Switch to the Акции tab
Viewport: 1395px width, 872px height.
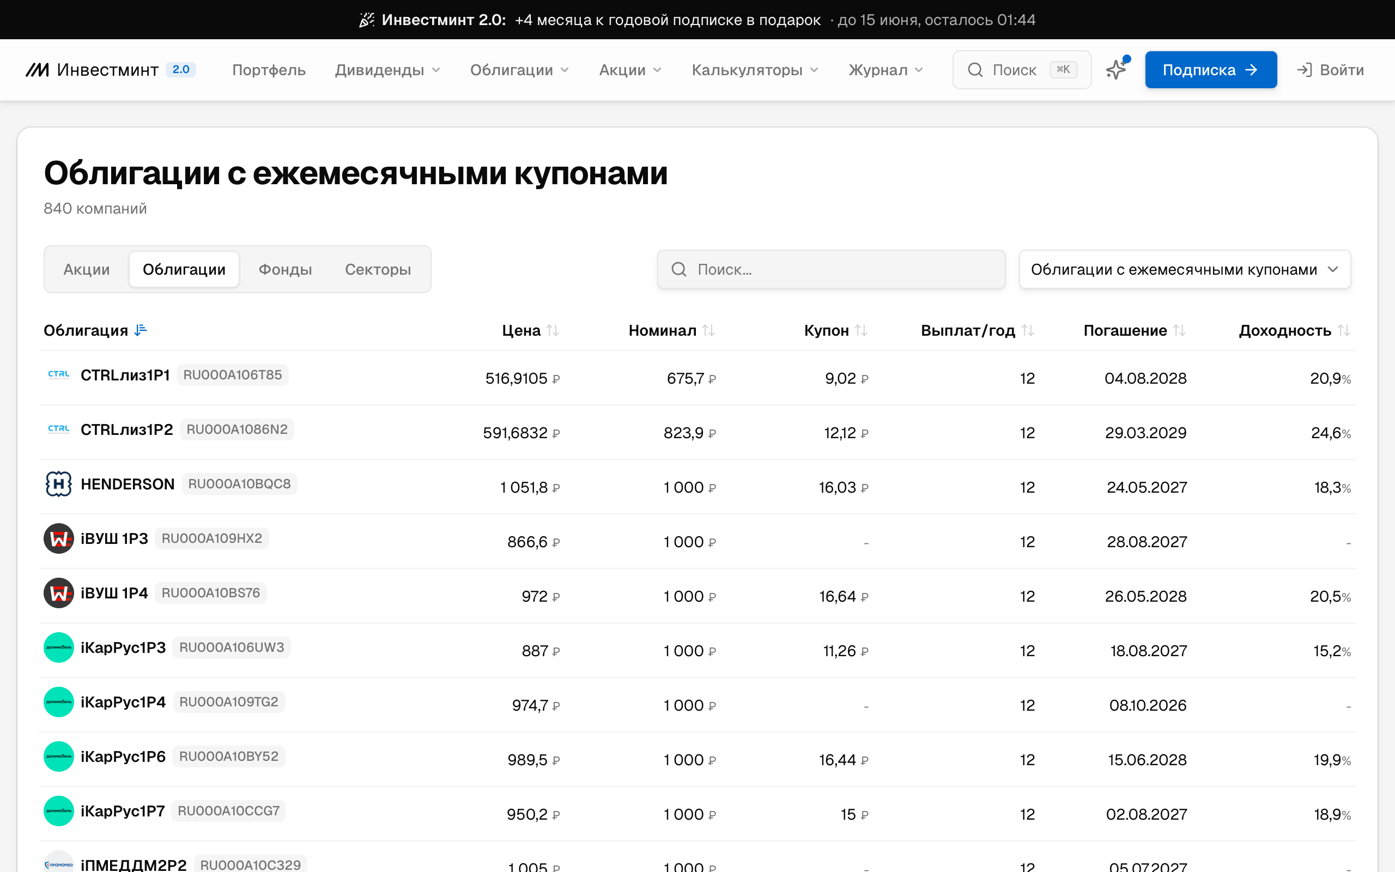click(87, 269)
